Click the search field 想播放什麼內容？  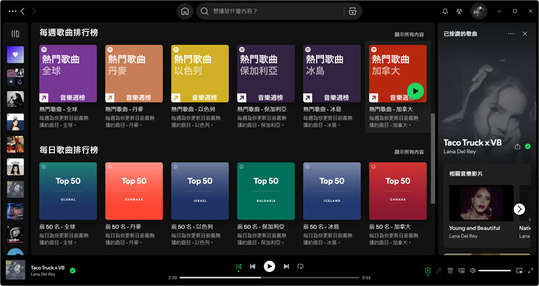pos(272,11)
